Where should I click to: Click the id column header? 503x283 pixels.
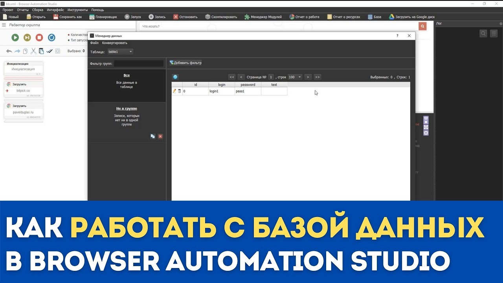[x=196, y=85]
